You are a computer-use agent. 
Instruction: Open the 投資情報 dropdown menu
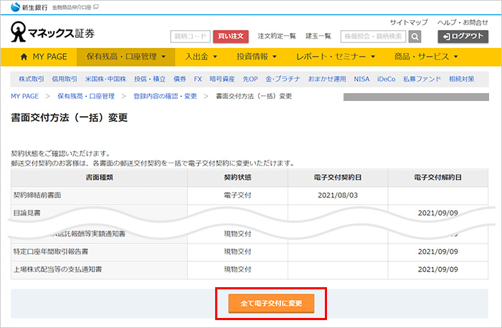261,57
